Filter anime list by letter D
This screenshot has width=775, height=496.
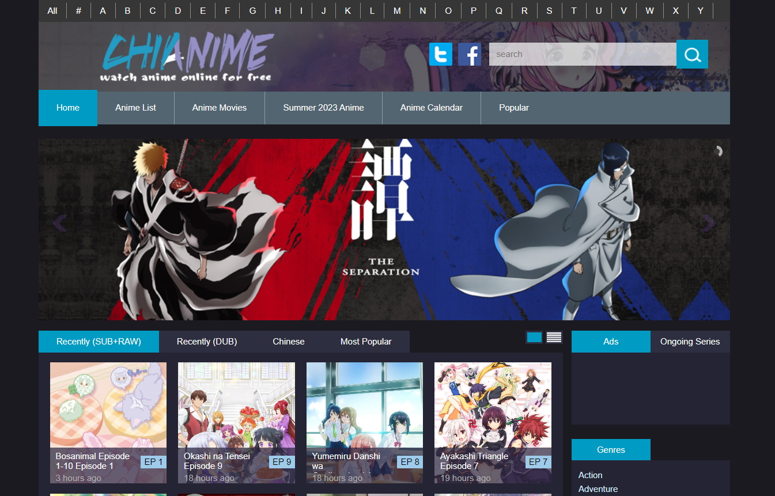178,11
